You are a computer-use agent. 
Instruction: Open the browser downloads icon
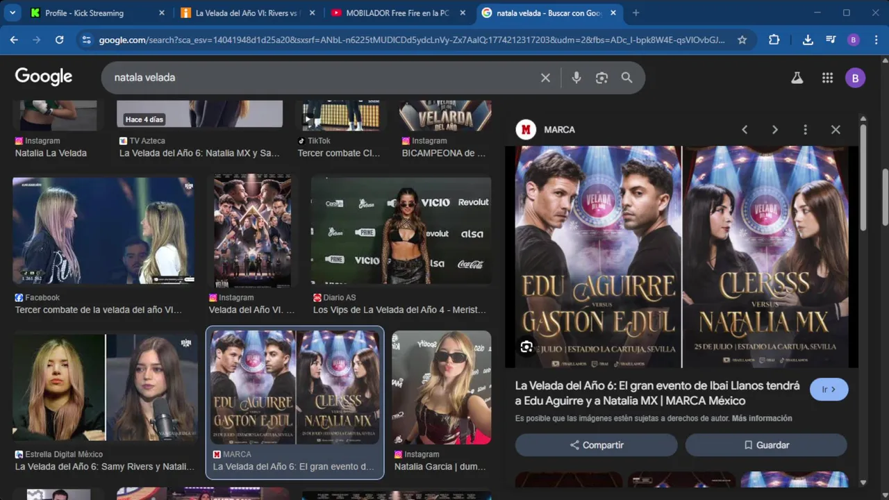point(808,40)
